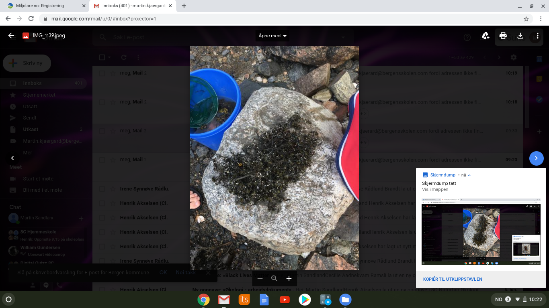The image size is (549, 308).
Task: Open Gmail app from the shelf
Action: tap(224, 300)
